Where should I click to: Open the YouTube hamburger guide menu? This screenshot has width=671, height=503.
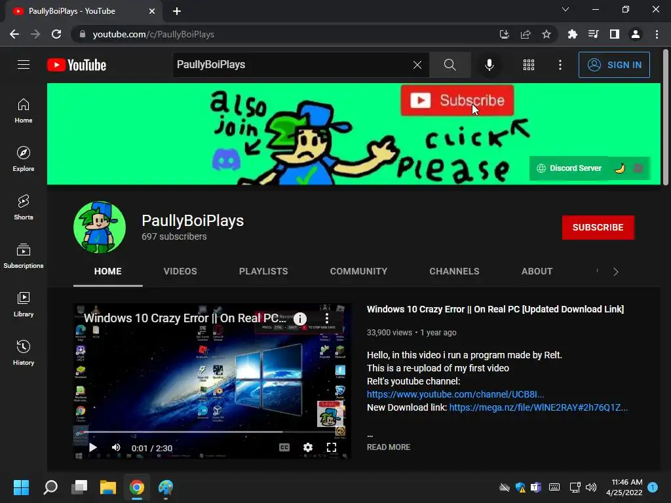pos(24,65)
